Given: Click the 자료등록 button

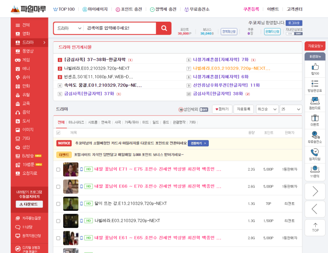Looking at the screenshot, I should [x=244, y=109].
